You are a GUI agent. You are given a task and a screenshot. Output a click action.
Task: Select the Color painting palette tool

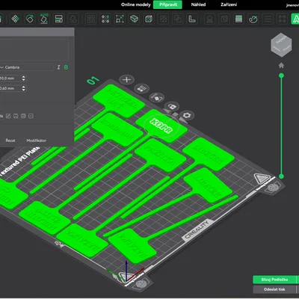pyautogui.click(x=253, y=19)
